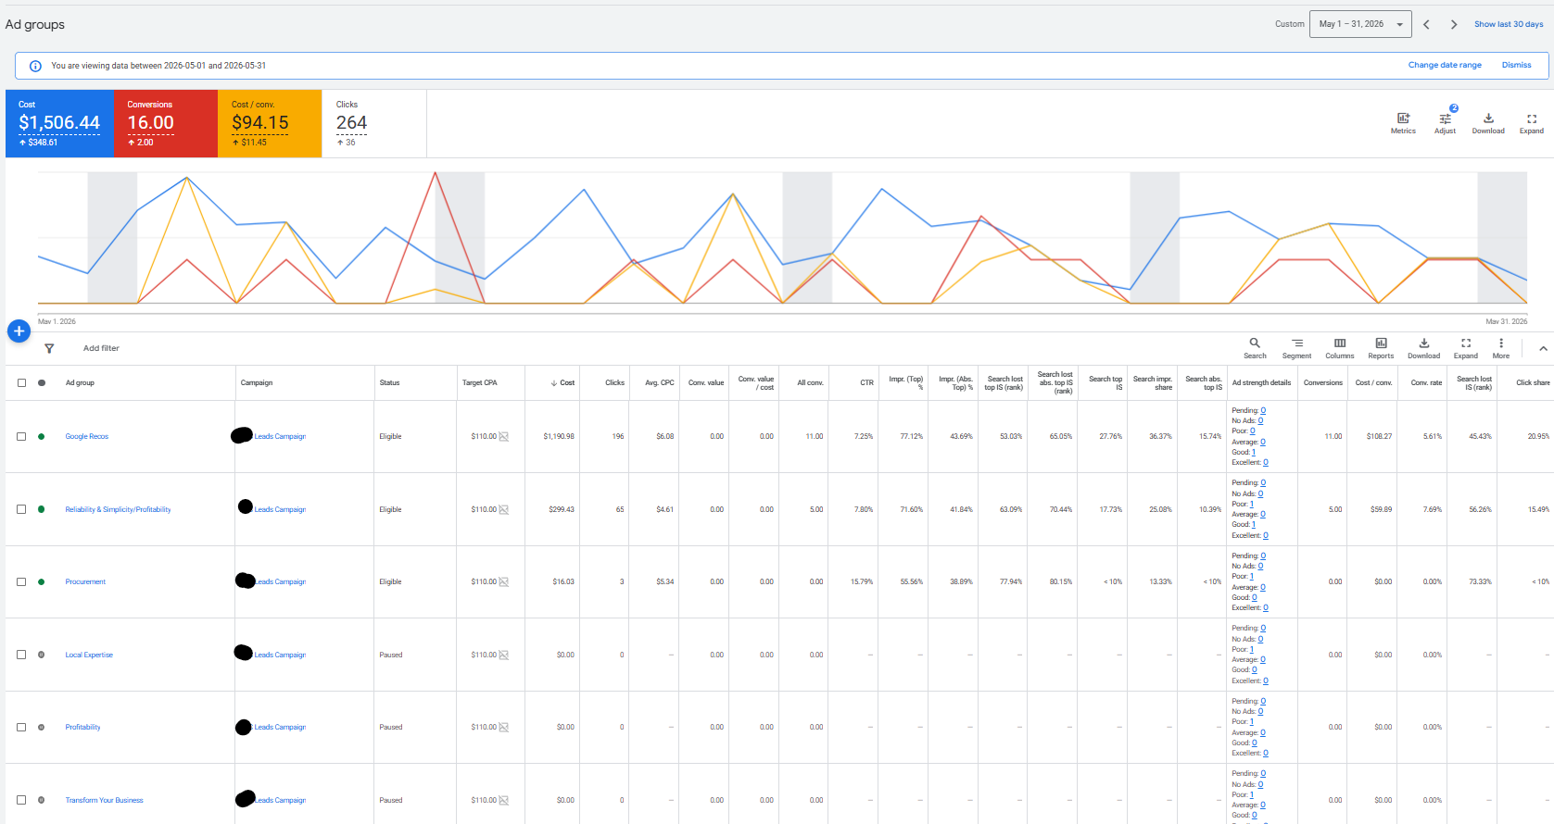Sort by Status column header
Screen dimensions: 1554x824
[389, 383]
